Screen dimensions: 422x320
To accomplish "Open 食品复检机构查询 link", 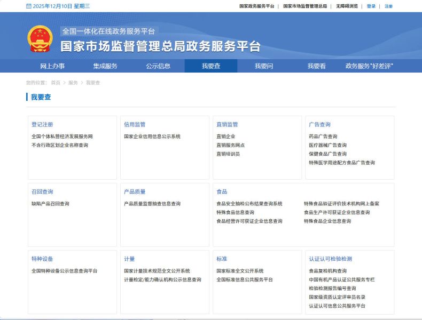I will point(328,271).
